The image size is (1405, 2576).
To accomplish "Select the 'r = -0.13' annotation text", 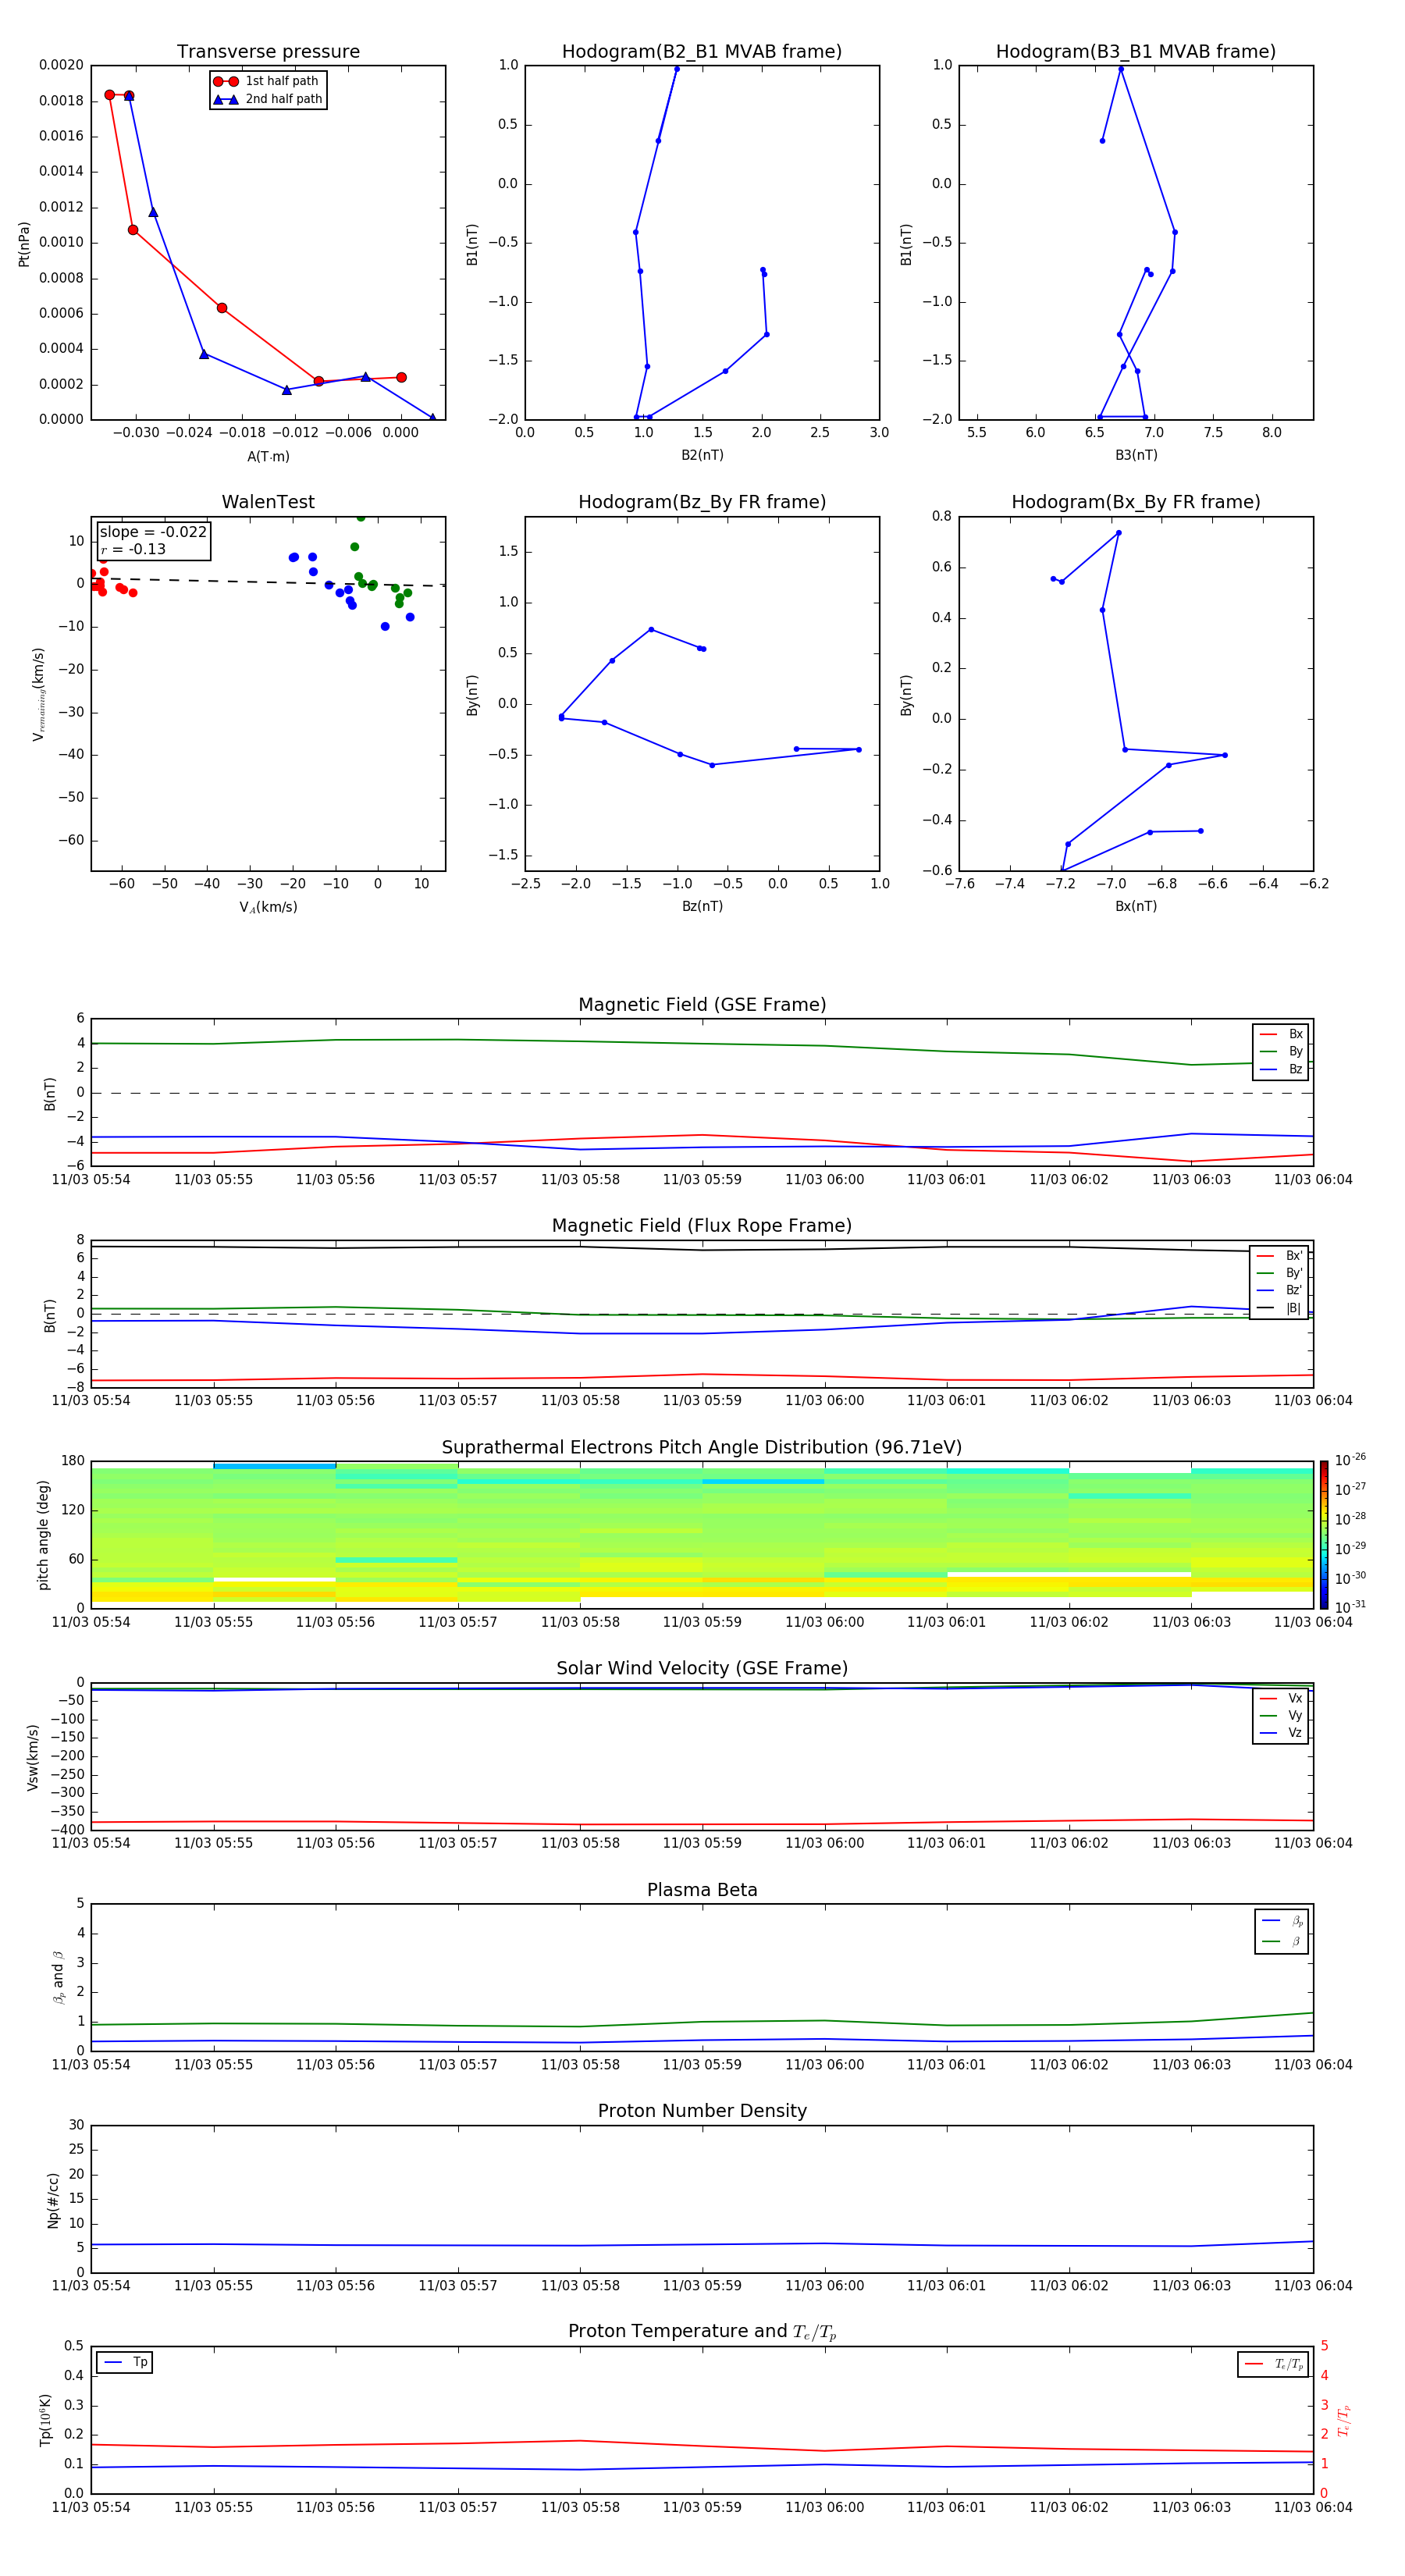I will (133, 549).
